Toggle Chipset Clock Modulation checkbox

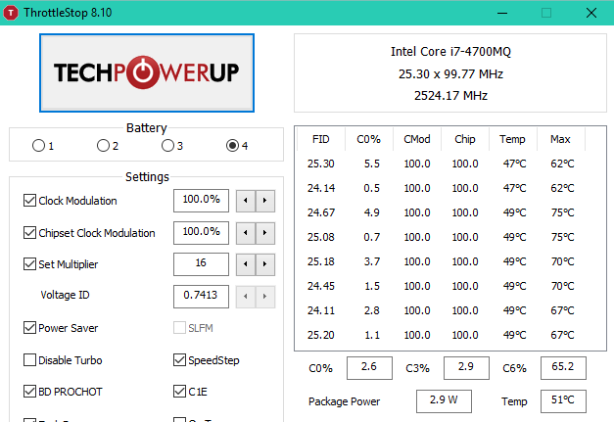29,232
